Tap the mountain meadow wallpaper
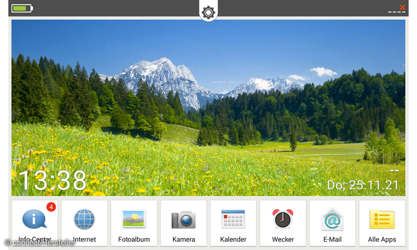The height and width of the screenshot is (250, 417). (208, 104)
